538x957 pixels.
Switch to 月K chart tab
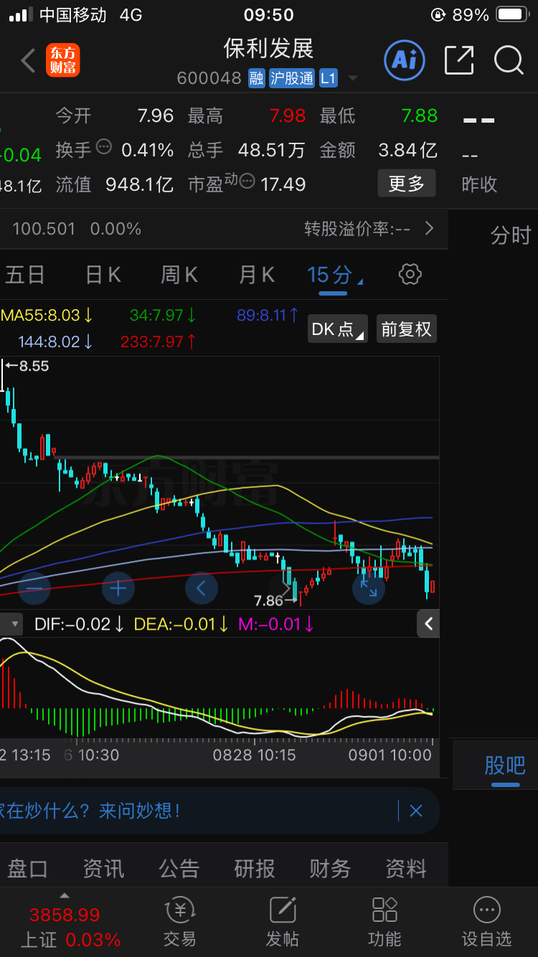click(x=257, y=274)
